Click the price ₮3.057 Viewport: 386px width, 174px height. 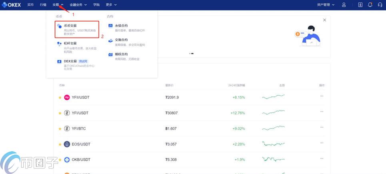[x=171, y=144]
